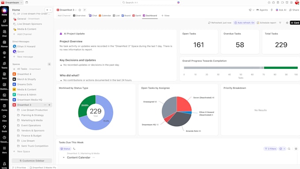This screenshot has height=169, width=300.
Task: Open the More menu in left rail
Action: click(x=4, y=150)
